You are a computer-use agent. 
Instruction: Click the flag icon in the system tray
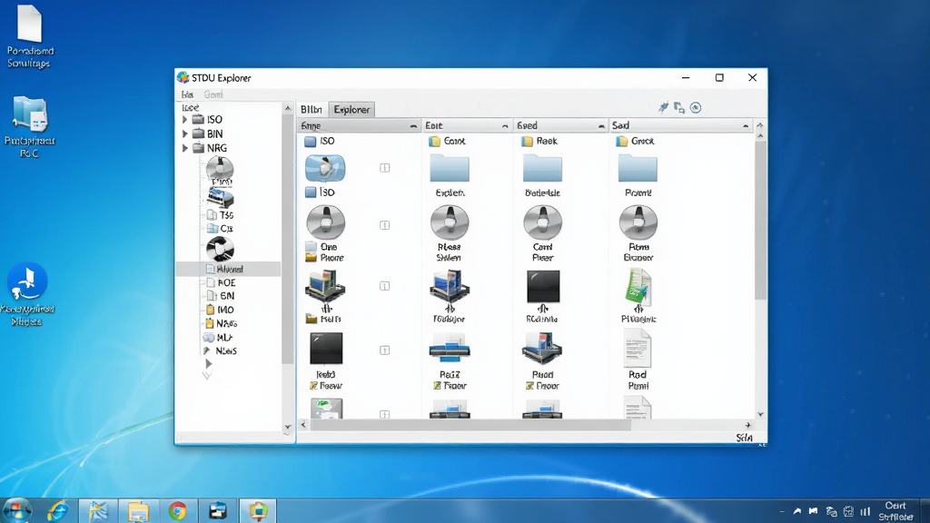[x=813, y=511]
